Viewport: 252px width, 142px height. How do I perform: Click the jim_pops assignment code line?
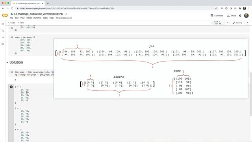point(34,72)
